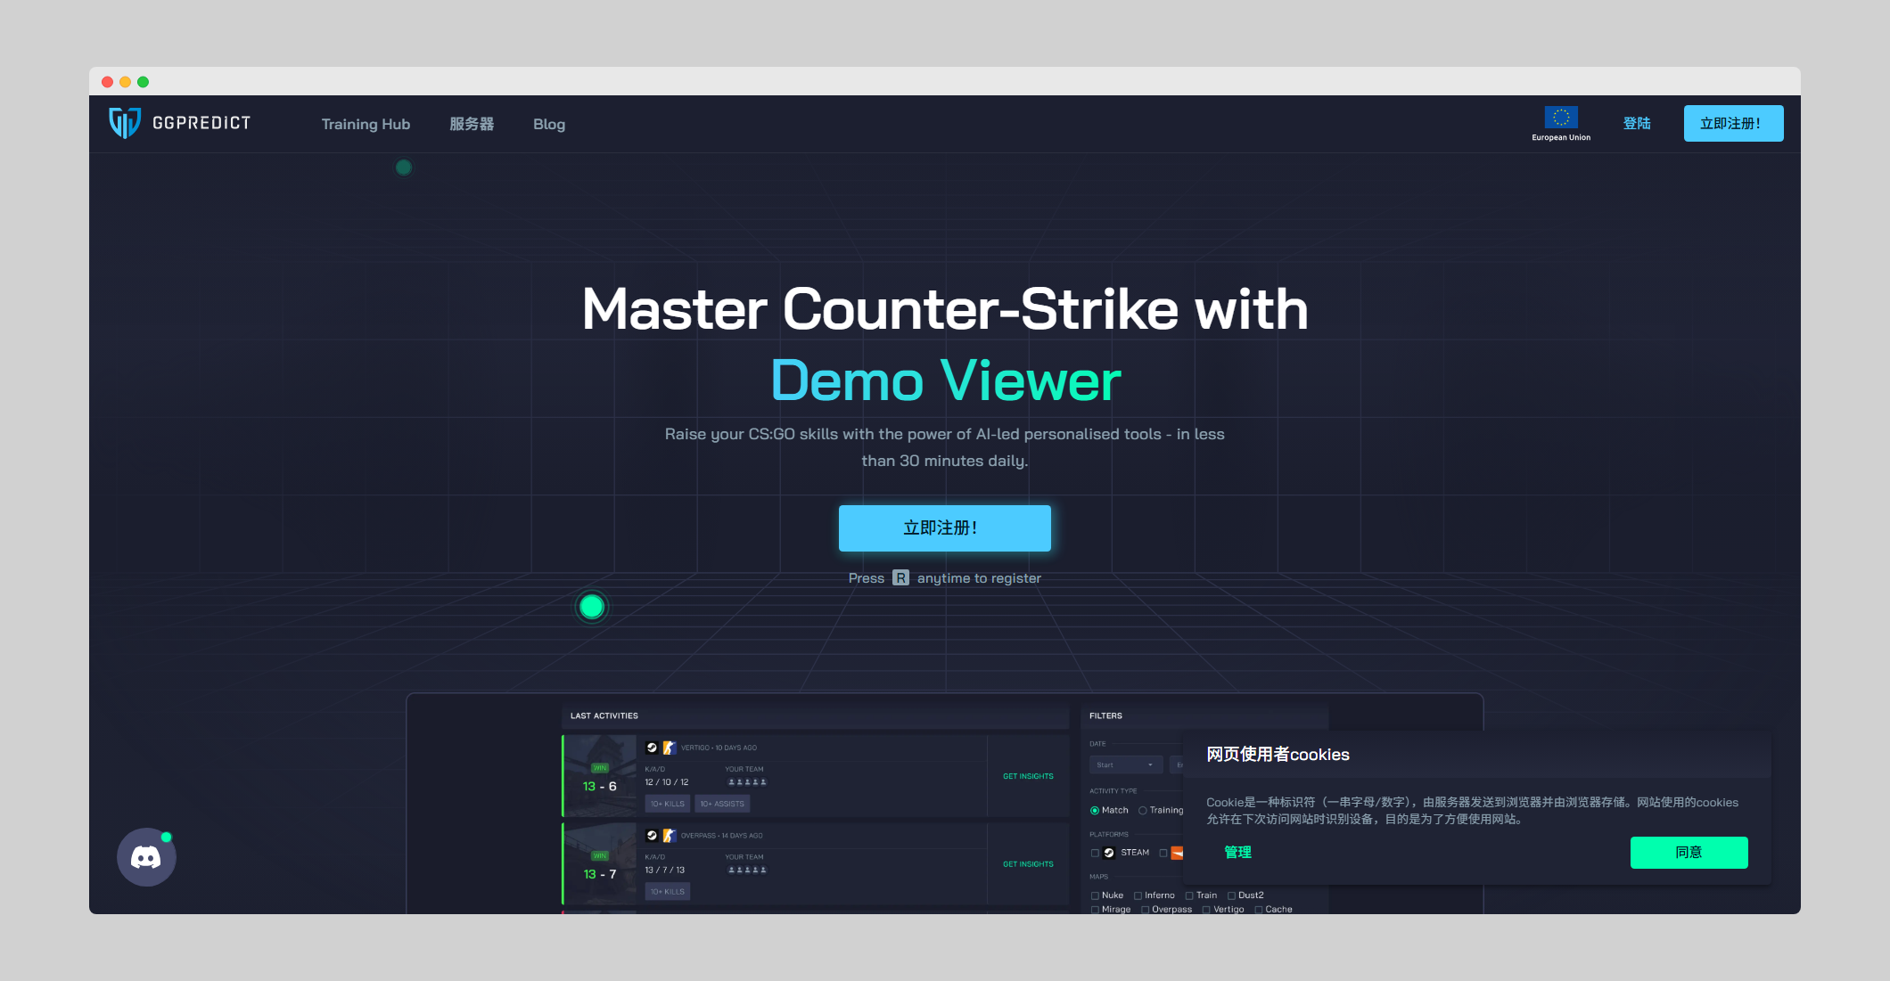Click the European Union flag icon
Viewport: 1890px width, 981px height.
[x=1561, y=118]
